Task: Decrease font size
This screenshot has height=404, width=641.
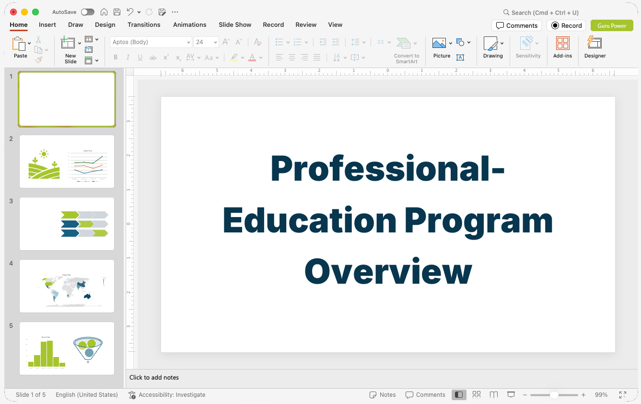Action: coord(239,42)
